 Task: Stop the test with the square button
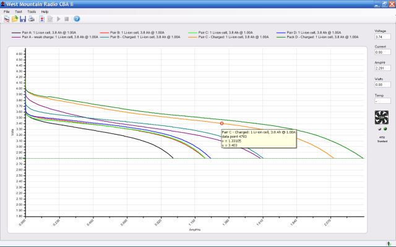pyautogui.click(x=67, y=19)
